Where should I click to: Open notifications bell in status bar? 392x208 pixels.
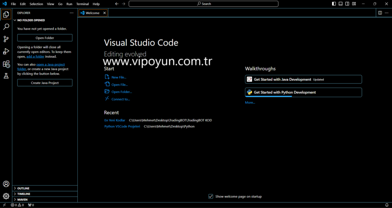387,205
